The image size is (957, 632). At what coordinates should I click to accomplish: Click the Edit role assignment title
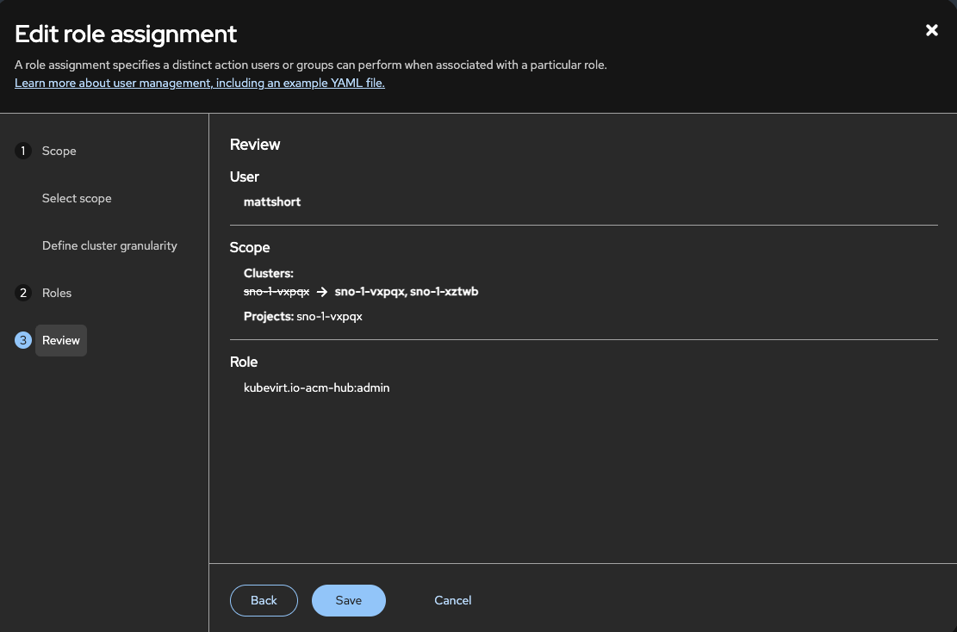(x=126, y=34)
